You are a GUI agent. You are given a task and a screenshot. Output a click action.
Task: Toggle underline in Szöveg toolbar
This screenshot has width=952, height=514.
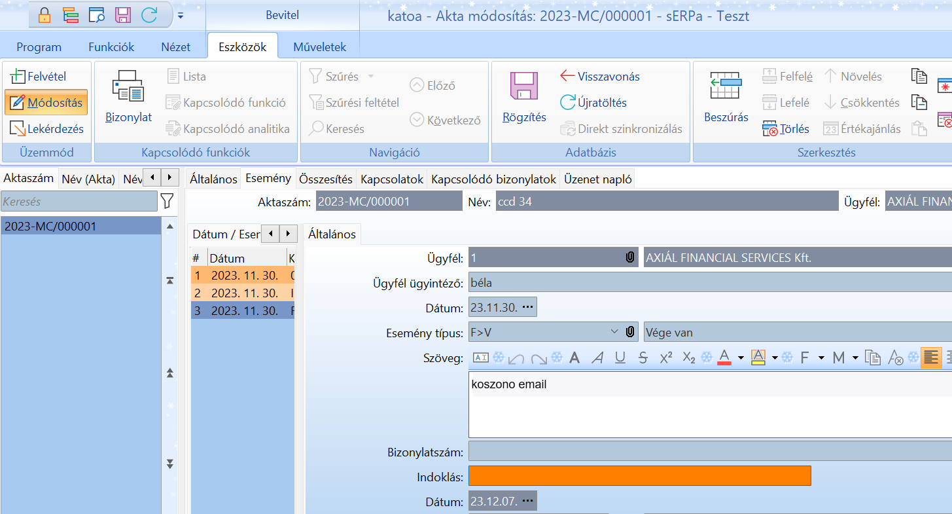pyautogui.click(x=620, y=358)
